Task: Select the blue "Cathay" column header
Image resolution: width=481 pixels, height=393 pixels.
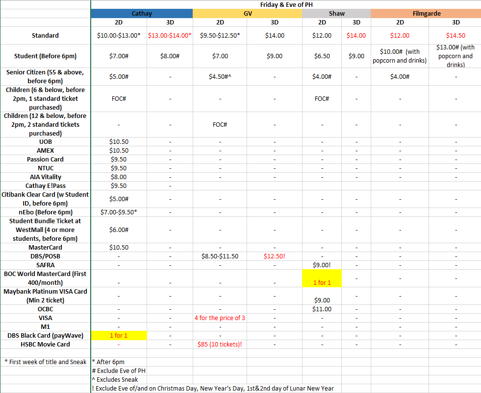Action: click(x=142, y=14)
